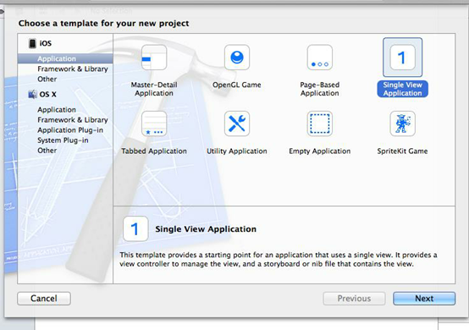
Task: Click the highlighted 'Single View Application' label
Action: (403, 89)
